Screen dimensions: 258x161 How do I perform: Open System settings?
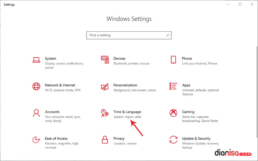point(51,59)
